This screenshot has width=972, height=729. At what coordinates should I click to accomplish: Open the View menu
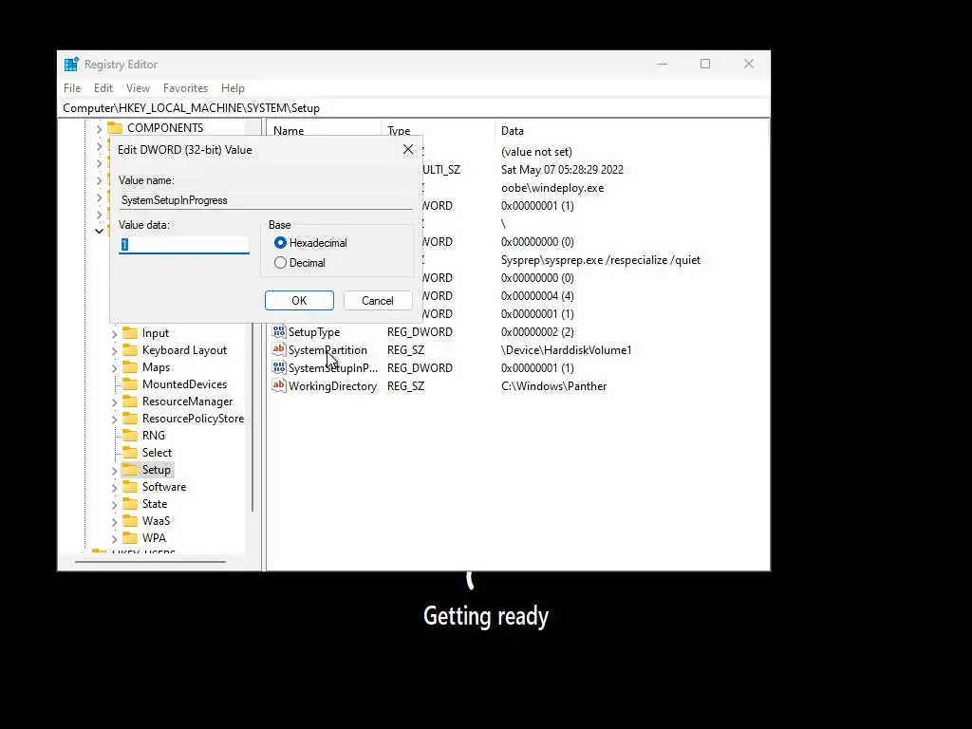pos(138,88)
